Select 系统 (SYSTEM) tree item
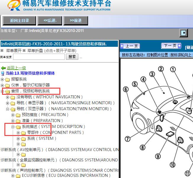193x178 pixels. point(42,138)
